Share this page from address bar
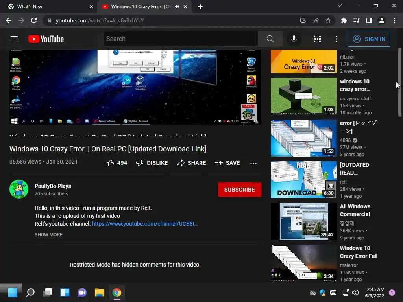This screenshot has height=302, width=403. (315, 20)
